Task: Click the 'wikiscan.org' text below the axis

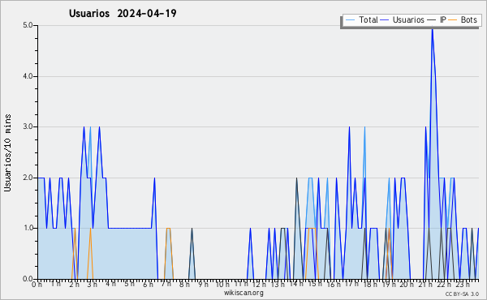Action: click(243, 293)
